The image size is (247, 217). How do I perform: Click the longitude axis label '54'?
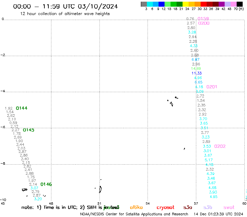point(148,204)
